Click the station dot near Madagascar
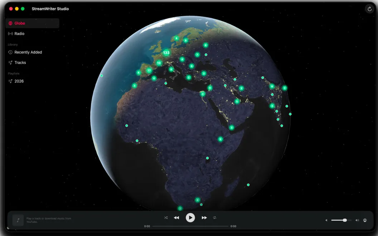This screenshot has height=236, width=378. point(248,185)
